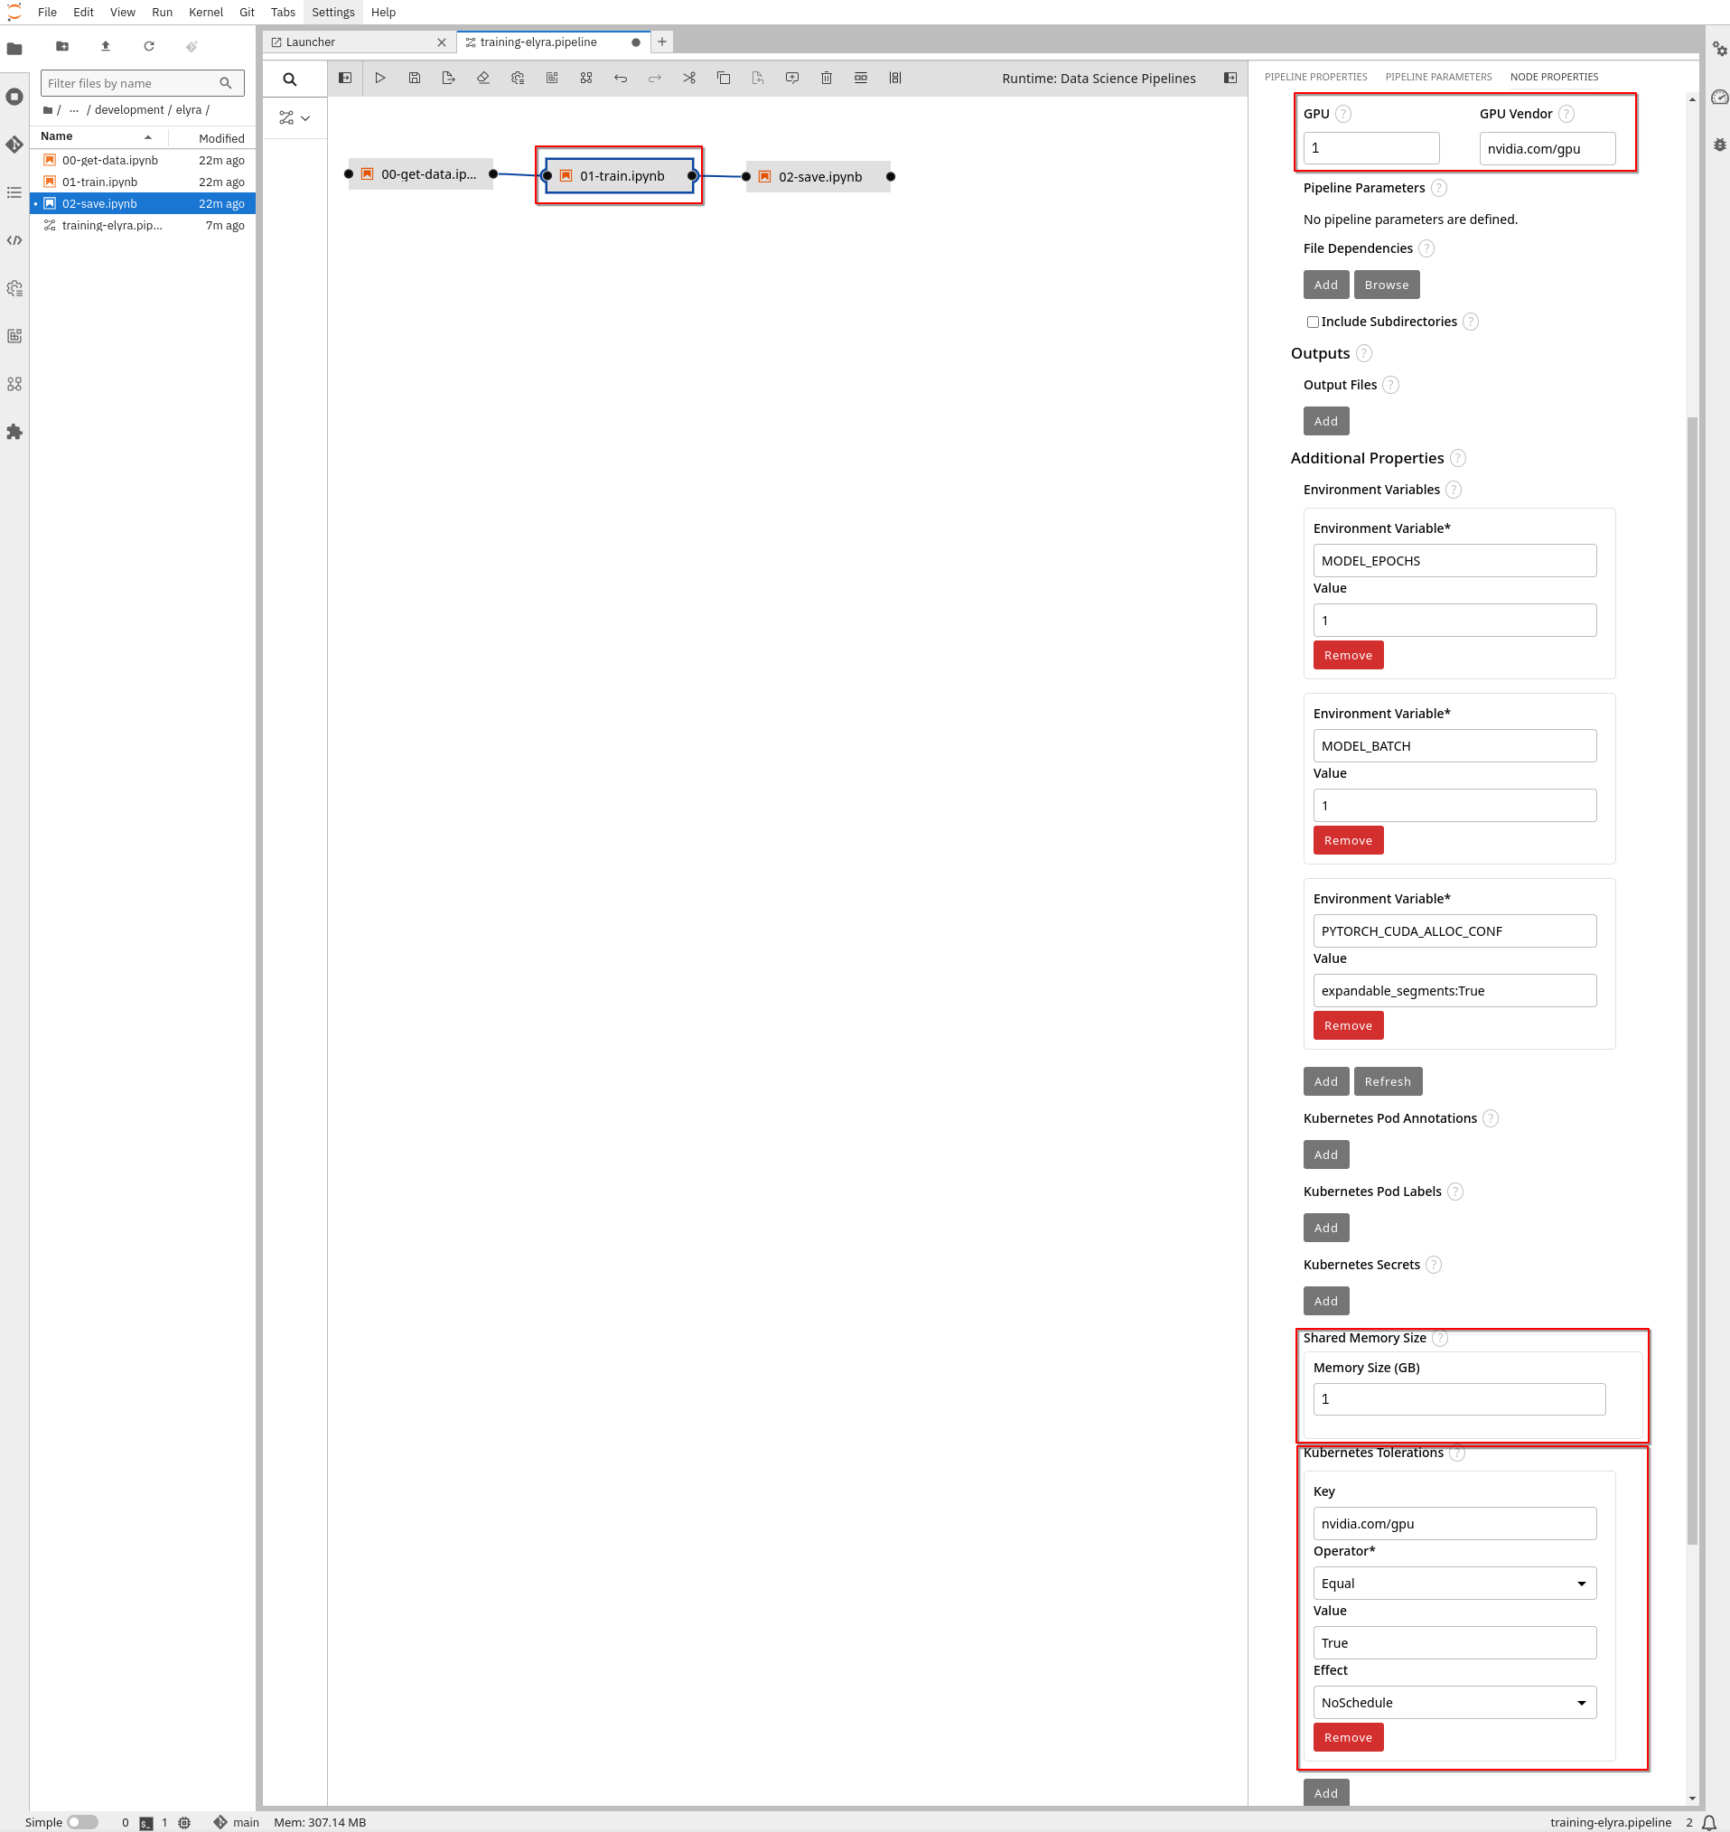Redo the pipeline change
This screenshot has height=1832, width=1730.
pos(655,79)
